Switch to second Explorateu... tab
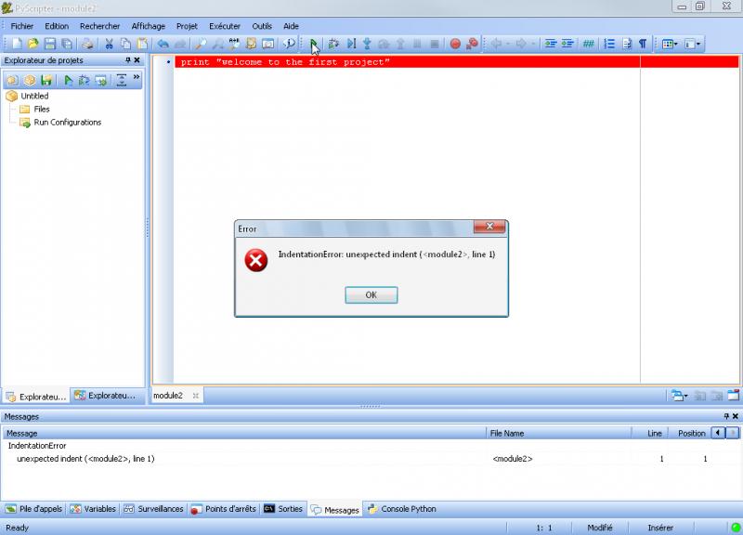743x535 pixels. pyautogui.click(x=105, y=395)
